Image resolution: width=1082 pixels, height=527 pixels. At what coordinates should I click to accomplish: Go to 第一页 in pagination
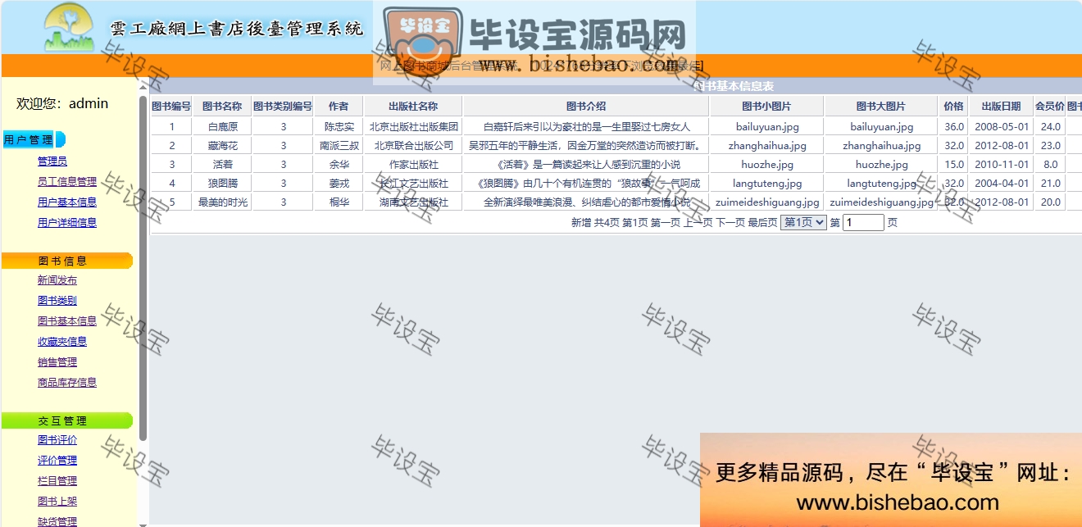666,223
